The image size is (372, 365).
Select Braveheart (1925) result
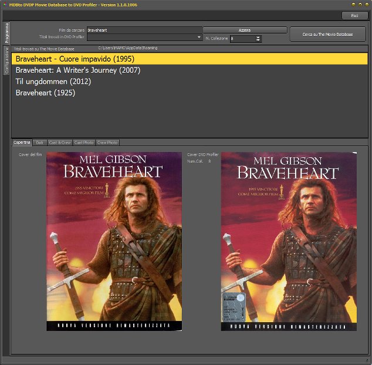(190, 93)
